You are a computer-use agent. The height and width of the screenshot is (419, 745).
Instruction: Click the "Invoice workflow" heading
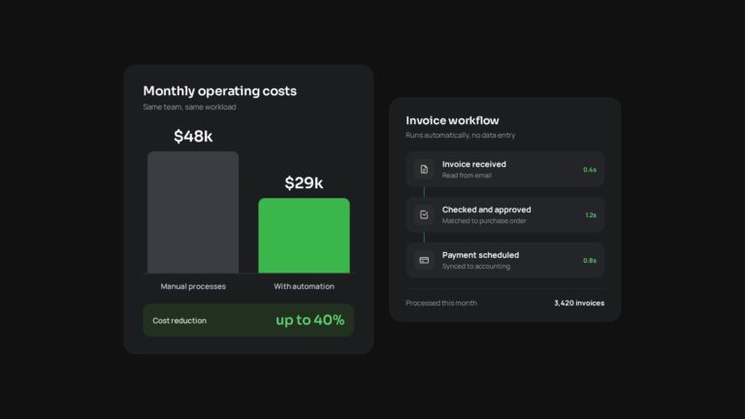pyautogui.click(x=452, y=120)
